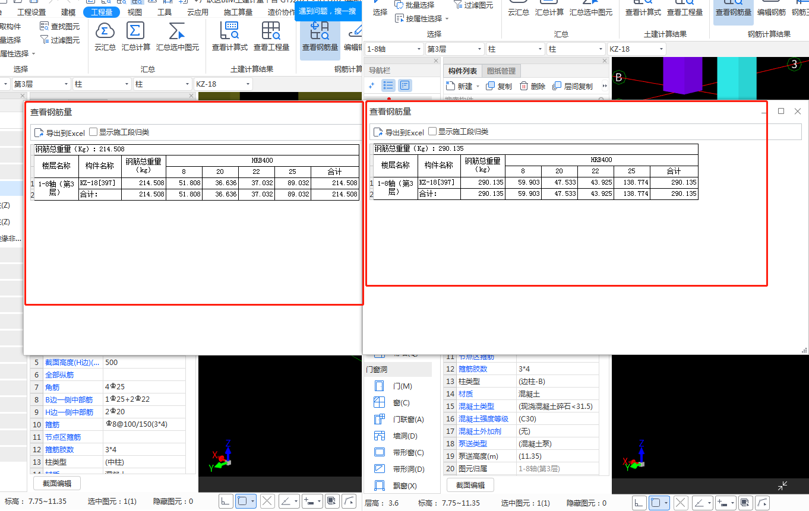The image size is (809, 511).
Task: Click the 墙洞(D) item in navigation list
Action: [x=397, y=436]
